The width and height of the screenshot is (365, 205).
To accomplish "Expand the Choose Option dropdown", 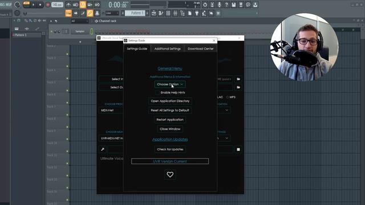I will 170,84.
